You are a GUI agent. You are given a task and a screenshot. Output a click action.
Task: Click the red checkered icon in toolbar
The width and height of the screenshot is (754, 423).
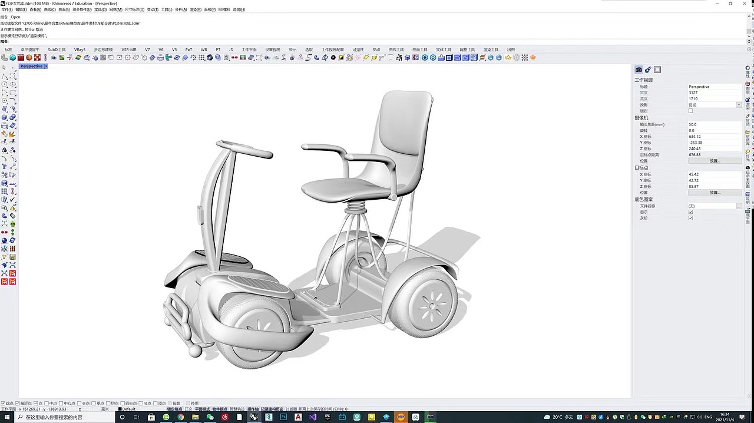(37, 58)
